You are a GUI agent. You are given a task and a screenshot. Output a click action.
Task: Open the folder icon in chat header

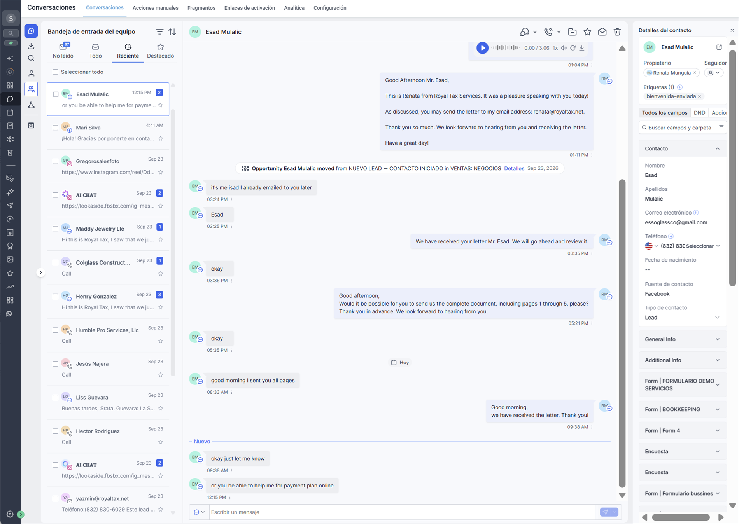pyautogui.click(x=572, y=32)
